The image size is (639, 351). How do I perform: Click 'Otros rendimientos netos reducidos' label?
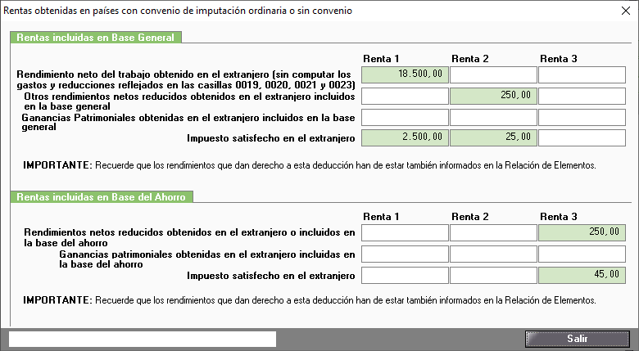(x=189, y=101)
